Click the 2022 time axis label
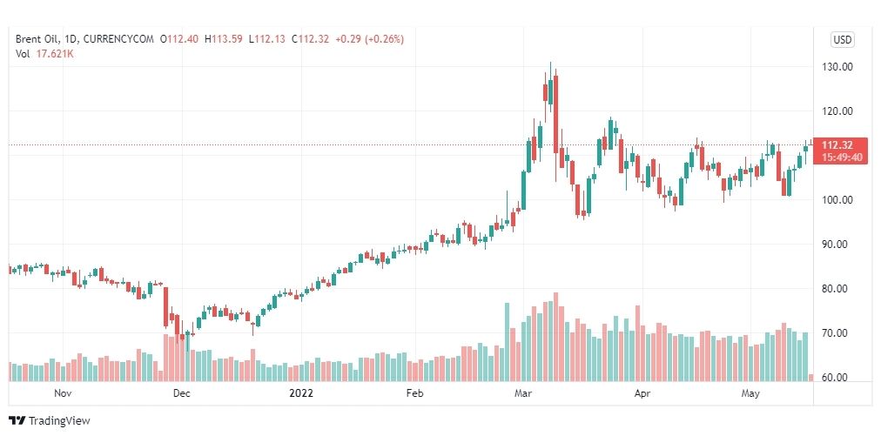Screen dimensions: 881x436 300,393
